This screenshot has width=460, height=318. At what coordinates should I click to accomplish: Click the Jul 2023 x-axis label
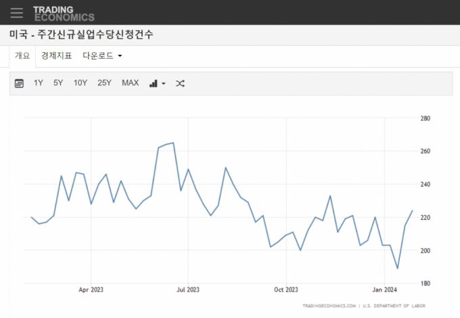188,290
